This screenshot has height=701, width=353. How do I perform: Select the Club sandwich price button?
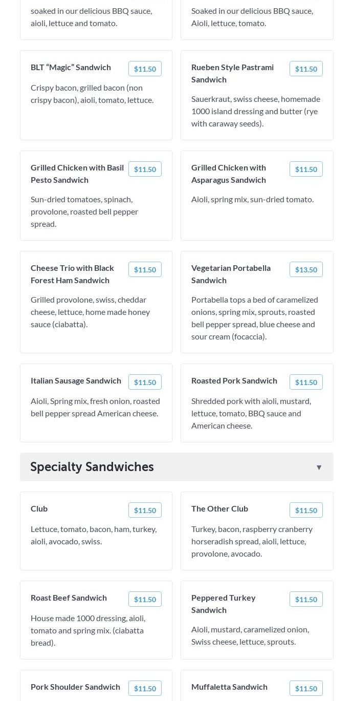pyautogui.click(x=145, y=510)
